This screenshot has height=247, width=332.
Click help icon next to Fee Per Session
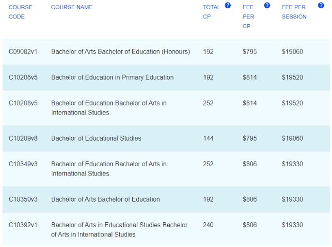click(x=320, y=6)
